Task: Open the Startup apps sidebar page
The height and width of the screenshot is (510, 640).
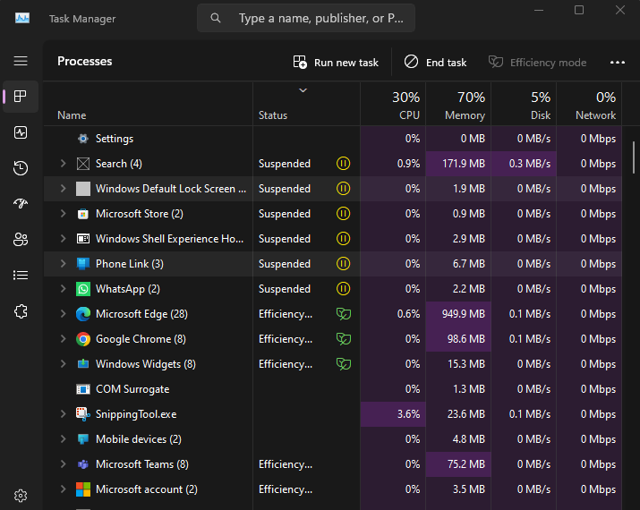Action: point(21,203)
